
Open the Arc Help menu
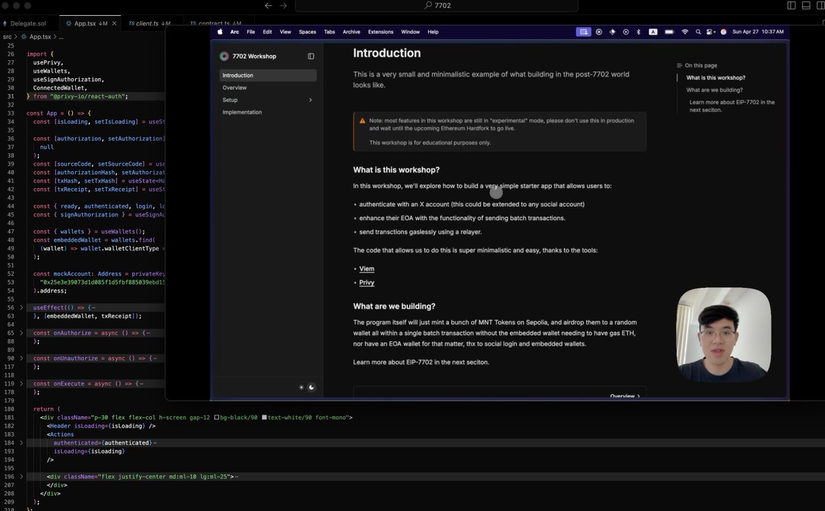tap(432, 32)
